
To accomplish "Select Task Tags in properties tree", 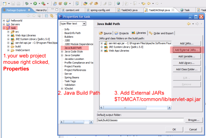I will click(70, 81).
